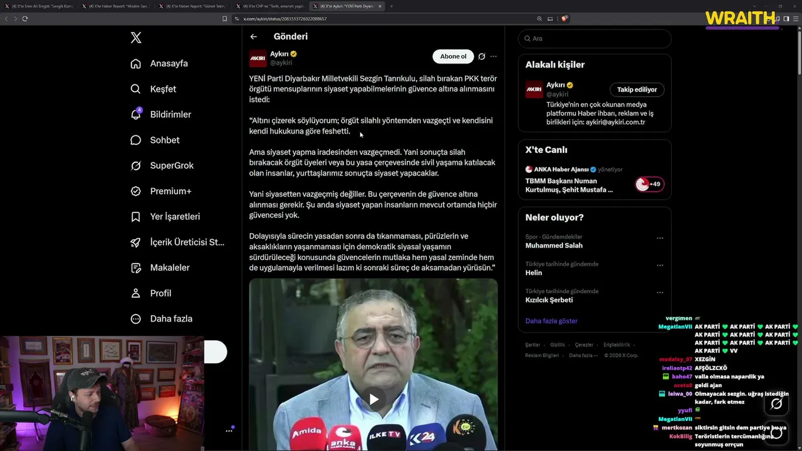Switch to the X'te CHP browser tab
Image resolution: width=802 pixels, height=451 pixels.
tap(271, 6)
